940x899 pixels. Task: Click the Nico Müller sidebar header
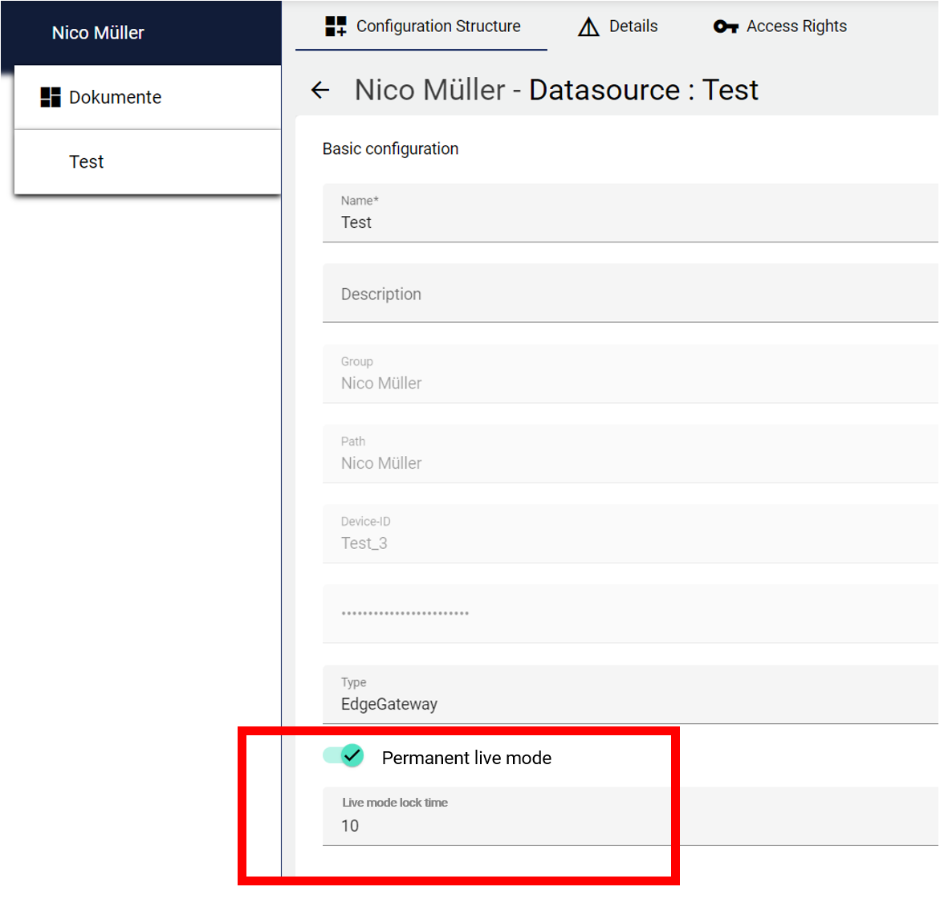tap(98, 33)
